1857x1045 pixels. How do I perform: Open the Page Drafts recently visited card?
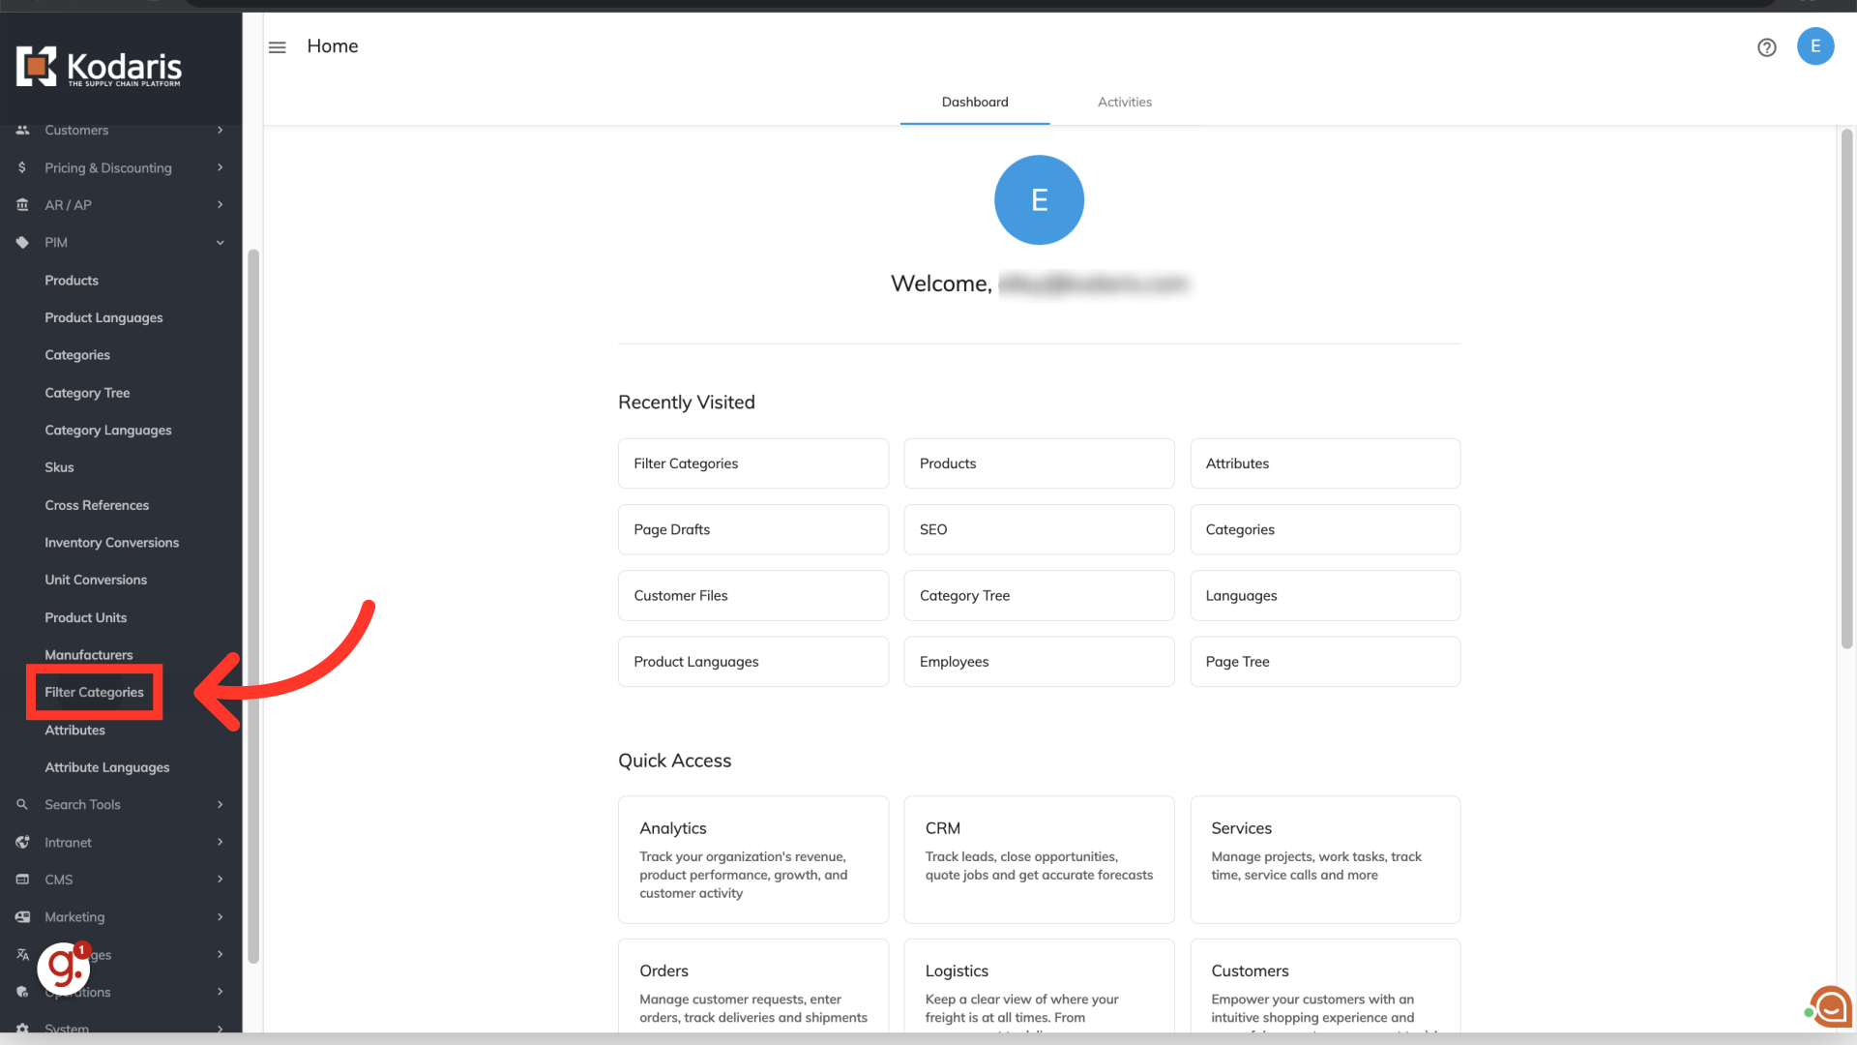click(x=752, y=529)
